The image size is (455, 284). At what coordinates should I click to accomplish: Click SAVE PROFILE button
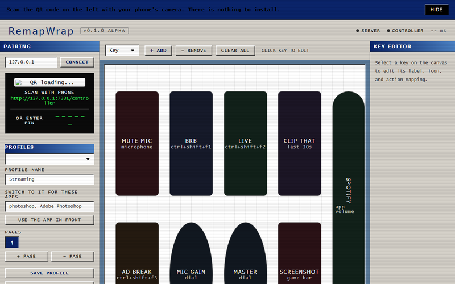(x=49, y=273)
